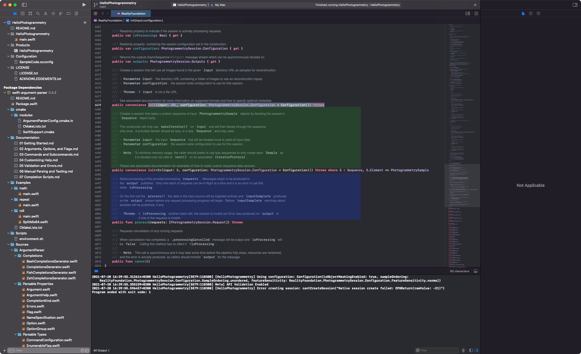Viewport: 581px width, 354px height.
Task: Toggle the blue breakpoints activation indicator
Action: coord(96,271)
